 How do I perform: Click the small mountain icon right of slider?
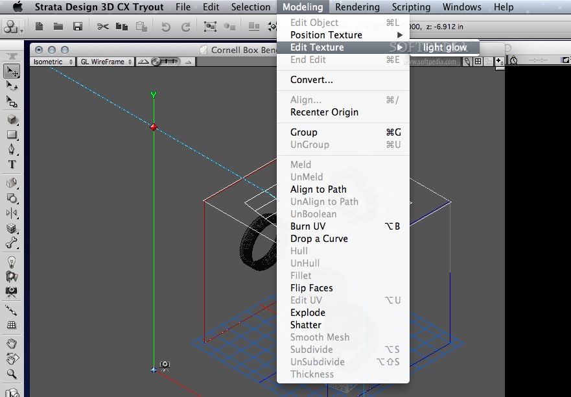[188, 62]
